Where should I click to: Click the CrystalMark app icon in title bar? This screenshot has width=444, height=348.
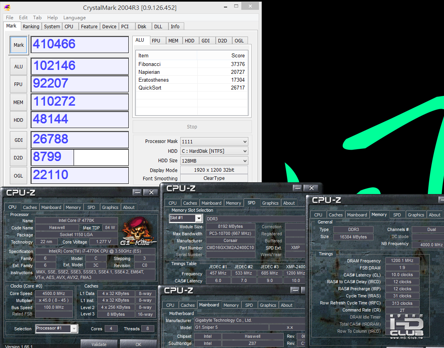(7, 7)
